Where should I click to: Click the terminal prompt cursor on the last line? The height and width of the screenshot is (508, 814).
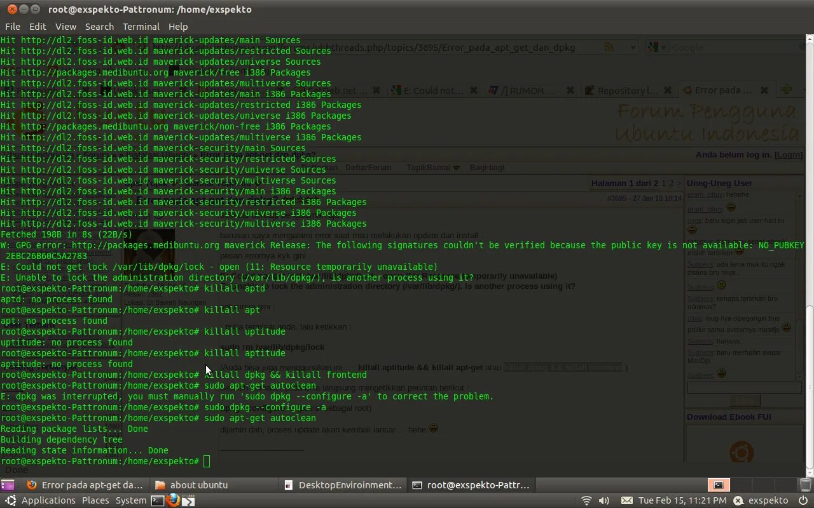click(207, 461)
